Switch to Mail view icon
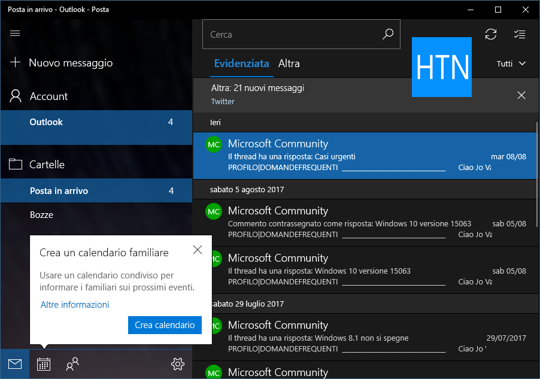This screenshot has height=379, width=540. 15,364
